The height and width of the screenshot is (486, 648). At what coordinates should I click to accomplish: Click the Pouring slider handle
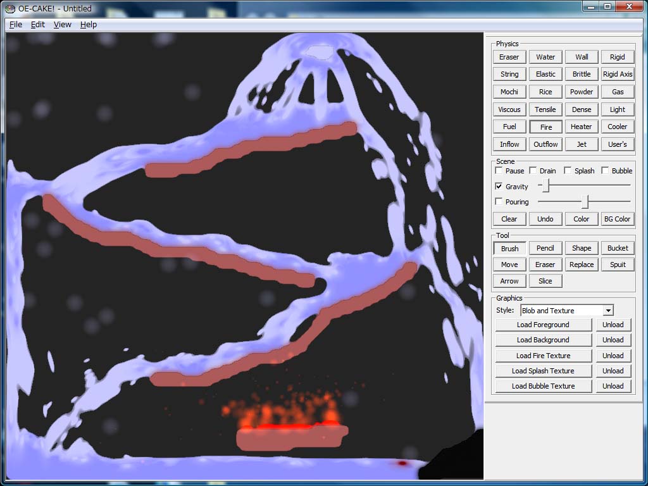[585, 202]
